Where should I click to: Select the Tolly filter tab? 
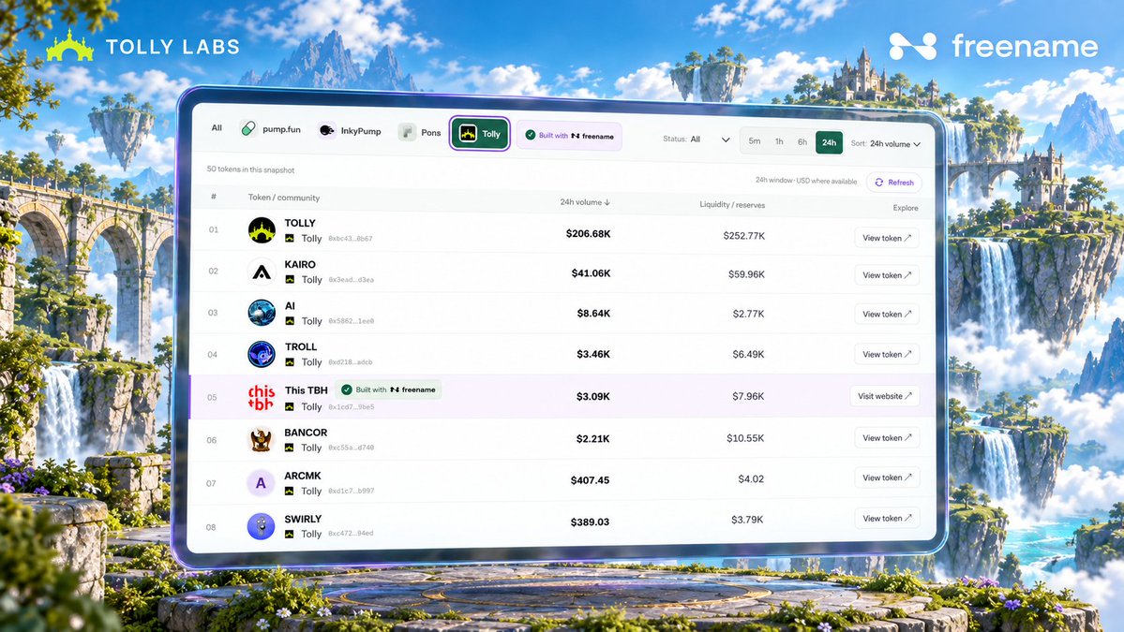[x=480, y=134]
